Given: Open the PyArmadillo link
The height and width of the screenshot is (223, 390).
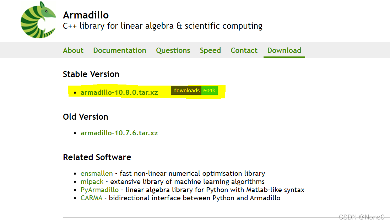Looking at the screenshot, I should pos(99,190).
